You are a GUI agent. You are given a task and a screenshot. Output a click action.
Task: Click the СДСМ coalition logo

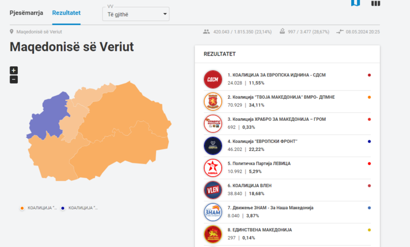(x=213, y=79)
